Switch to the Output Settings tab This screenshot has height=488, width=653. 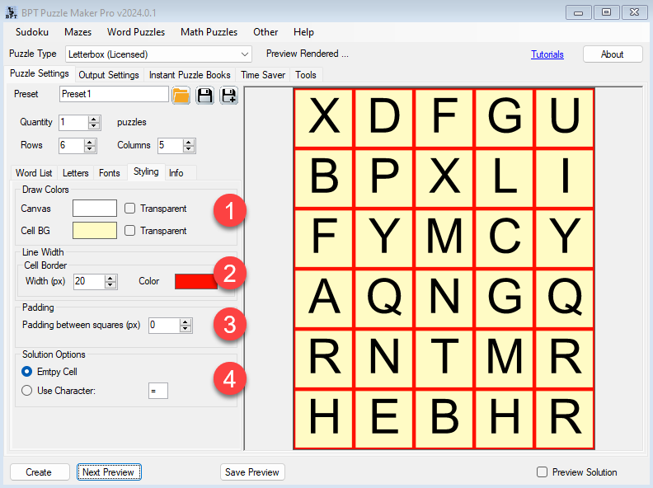click(x=109, y=75)
